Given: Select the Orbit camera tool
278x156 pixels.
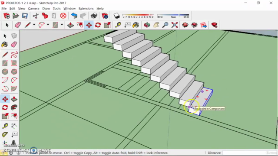Looking at the screenshot, I should pyautogui.click(x=147, y=25).
